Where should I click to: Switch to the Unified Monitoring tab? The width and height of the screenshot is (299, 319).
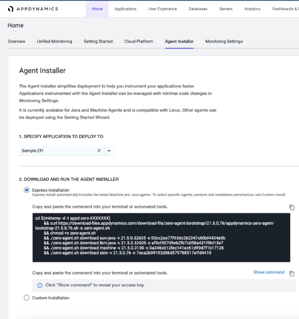click(55, 41)
